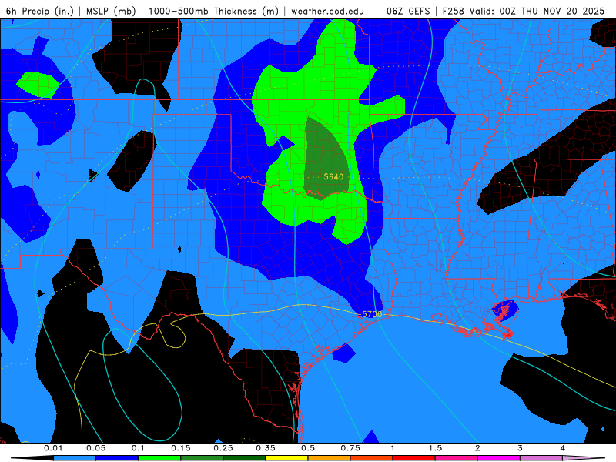Click the 4 legend value
The image size is (616, 462).
[563, 448]
